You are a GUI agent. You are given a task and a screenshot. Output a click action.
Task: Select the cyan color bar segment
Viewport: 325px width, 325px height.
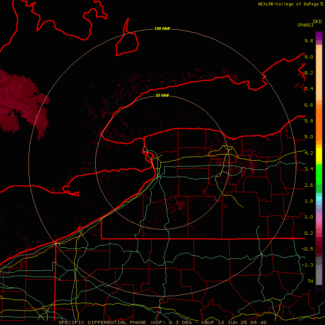tap(319, 199)
